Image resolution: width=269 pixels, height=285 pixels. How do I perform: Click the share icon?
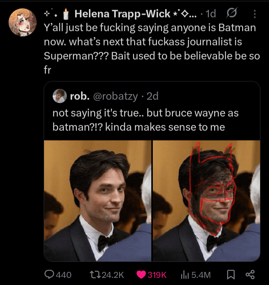coord(249,275)
